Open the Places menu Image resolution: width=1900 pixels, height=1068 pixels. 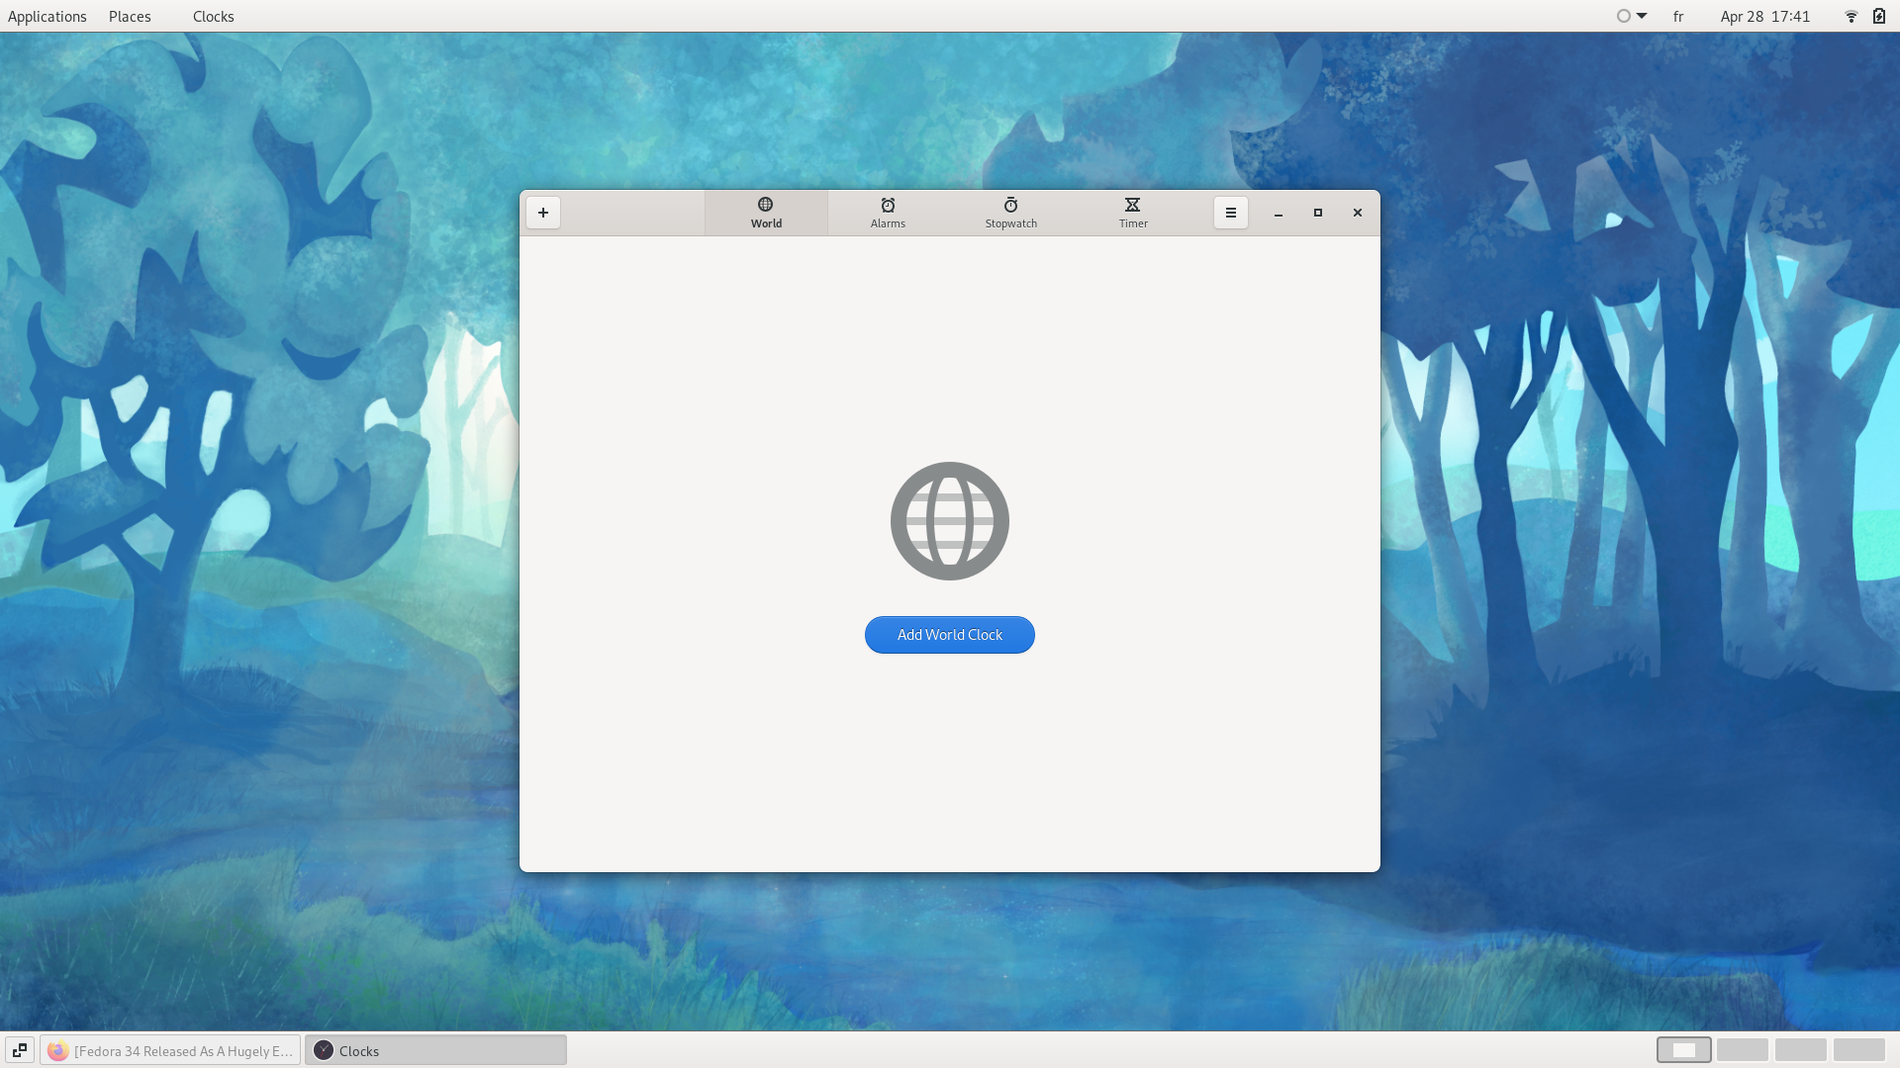[x=130, y=17]
